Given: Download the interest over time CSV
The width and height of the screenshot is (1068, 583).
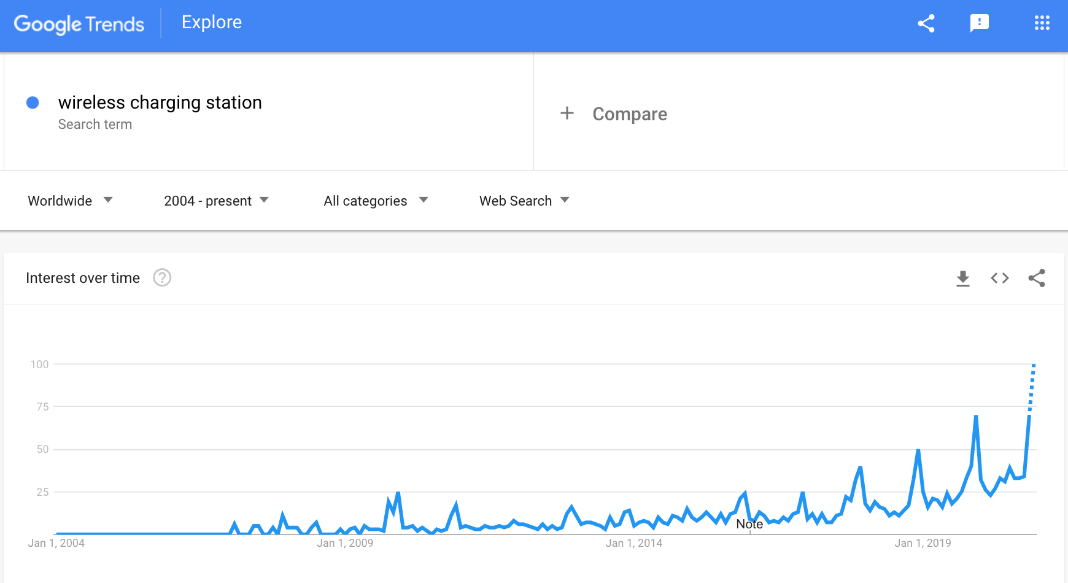Looking at the screenshot, I should 963,279.
